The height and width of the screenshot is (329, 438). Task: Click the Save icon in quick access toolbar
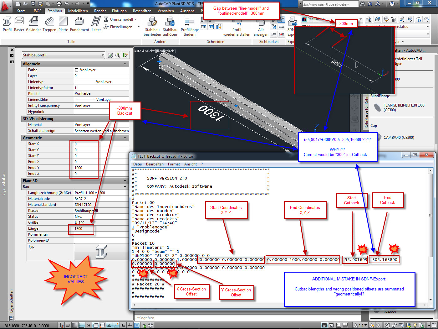click(x=33, y=4)
